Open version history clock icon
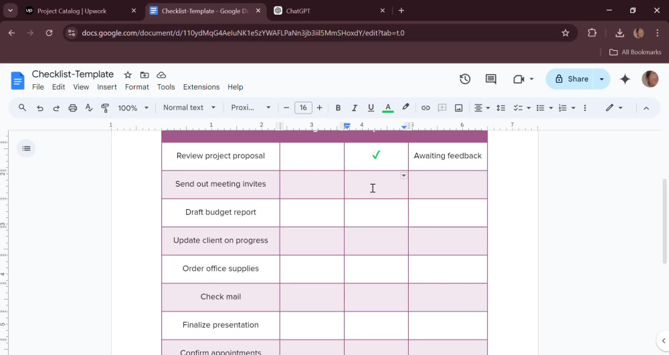669x355 pixels. [x=465, y=79]
